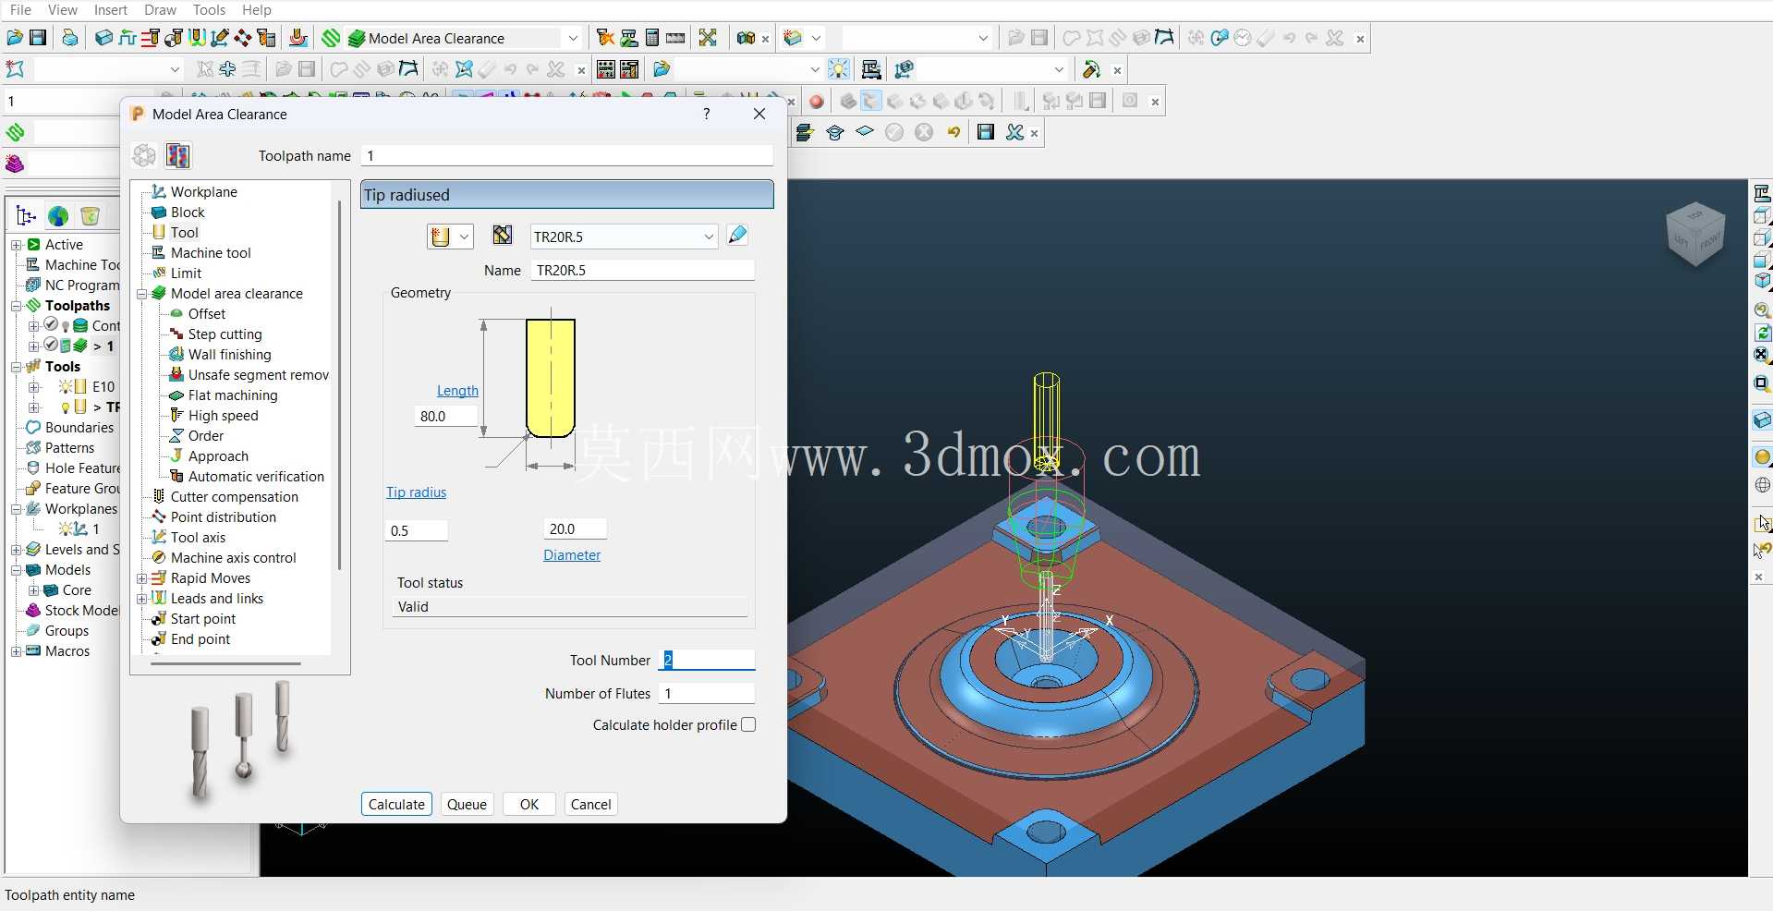This screenshot has width=1773, height=911.
Task: Click the tool axis pen icon in toolbar
Action: coord(220,38)
